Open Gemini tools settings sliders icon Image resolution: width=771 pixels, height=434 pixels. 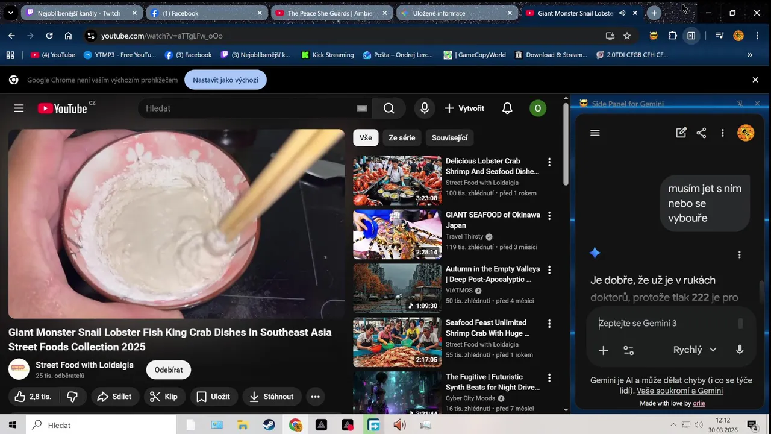pyautogui.click(x=629, y=350)
